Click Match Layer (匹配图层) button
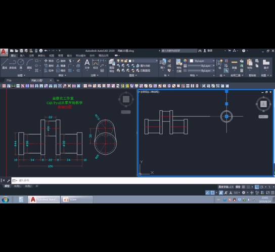 [x=143, y=71]
